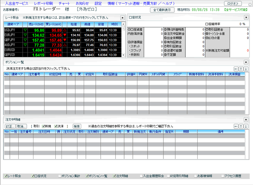This screenshot has width=253, height=185.
Task: Uncheck the ポジション一覧 panel checkbox
Action: (x=87, y=176)
